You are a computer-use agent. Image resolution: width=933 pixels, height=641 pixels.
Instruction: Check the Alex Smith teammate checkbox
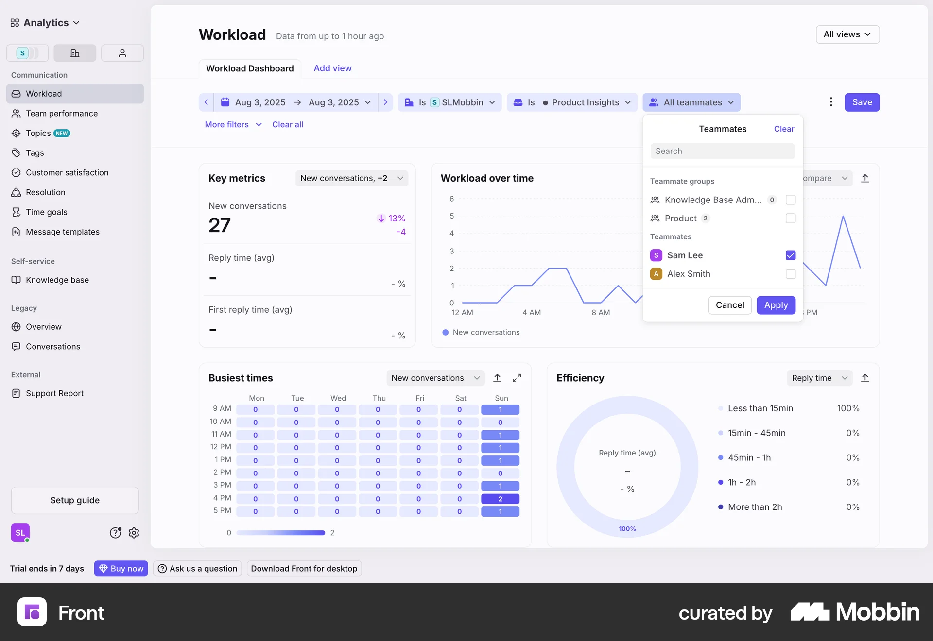[791, 274]
